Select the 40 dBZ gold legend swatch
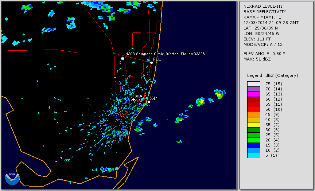Image resolution: width=315 pixels, height=191 pixels. (x=254, y=120)
